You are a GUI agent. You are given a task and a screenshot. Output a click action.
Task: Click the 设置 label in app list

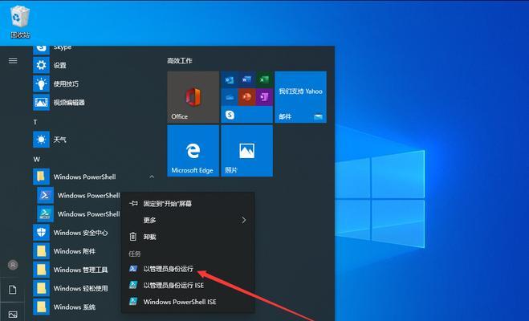[x=59, y=66]
